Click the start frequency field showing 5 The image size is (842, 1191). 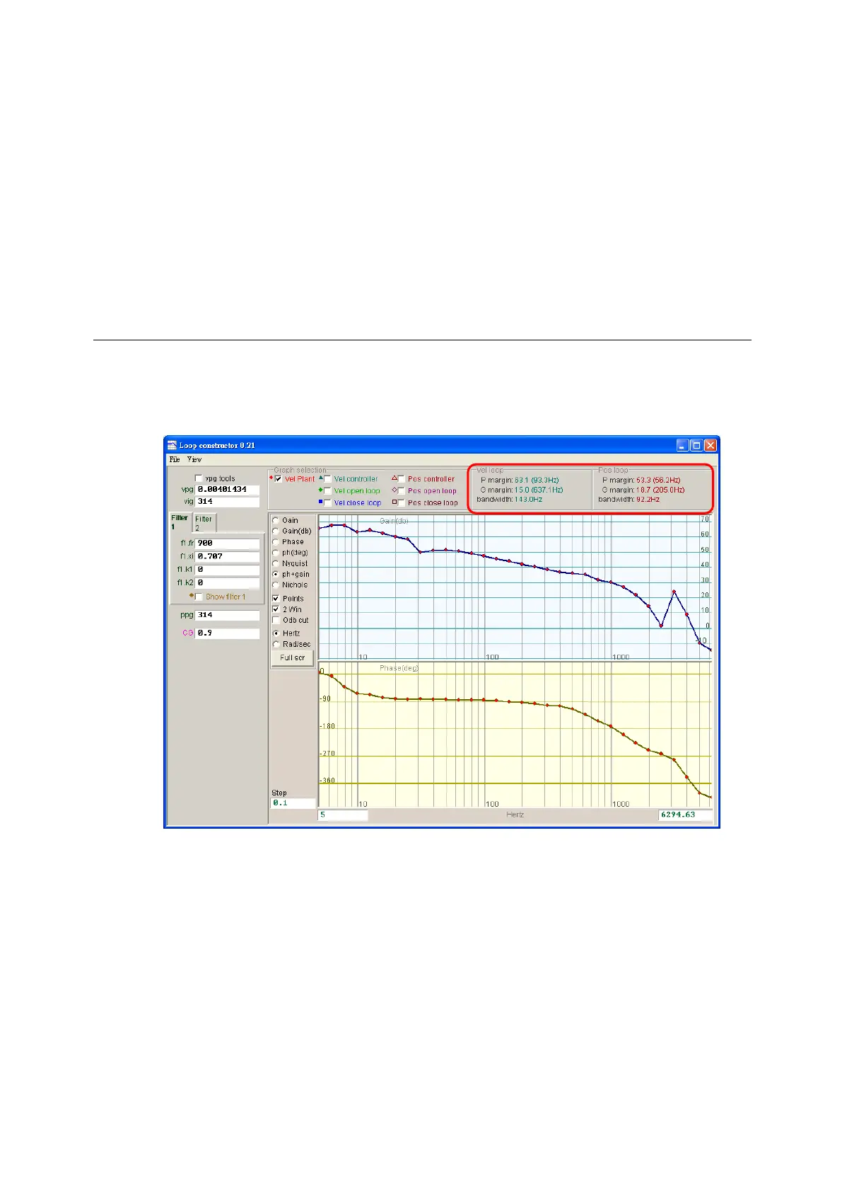click(x=343, y=815)
